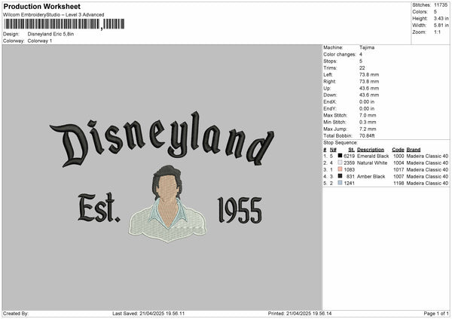Select stitch count 6219 in stop sequence
Screen dimensions: 452x319
coord(349,156)
